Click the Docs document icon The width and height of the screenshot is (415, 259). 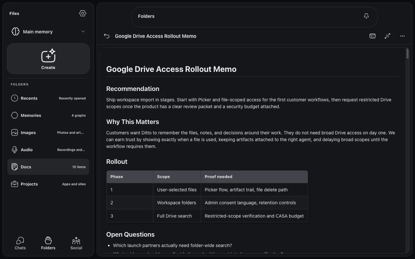click(15, 167)
